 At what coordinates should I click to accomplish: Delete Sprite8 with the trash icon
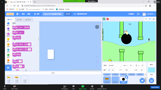(x=127, y=77)
